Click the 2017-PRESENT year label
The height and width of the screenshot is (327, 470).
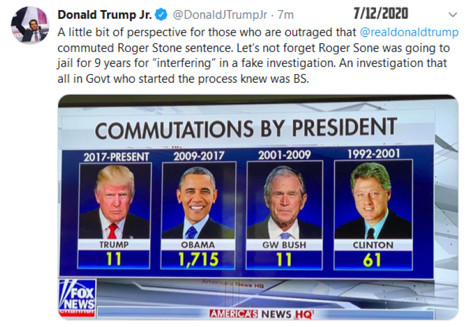(115, 157)
